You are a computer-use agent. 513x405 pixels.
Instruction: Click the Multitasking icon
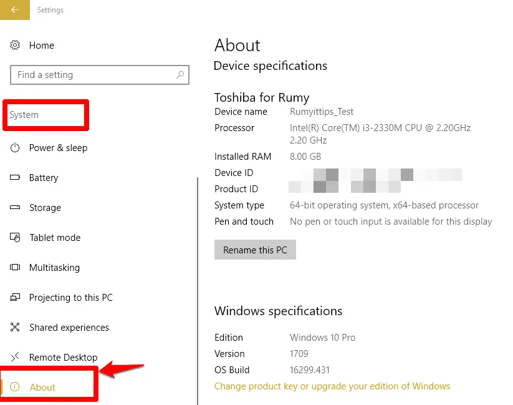[x=15, y=267]
